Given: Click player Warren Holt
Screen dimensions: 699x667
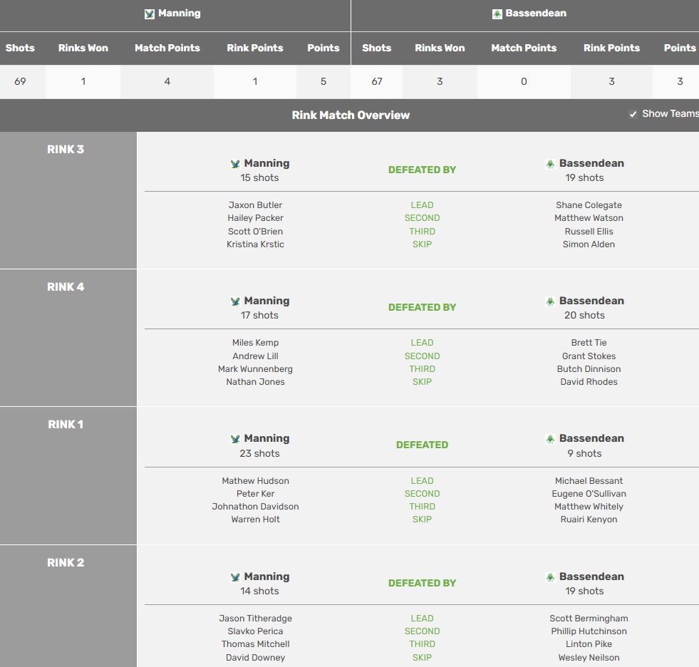Looking at the screenshot, I should 255,519.
